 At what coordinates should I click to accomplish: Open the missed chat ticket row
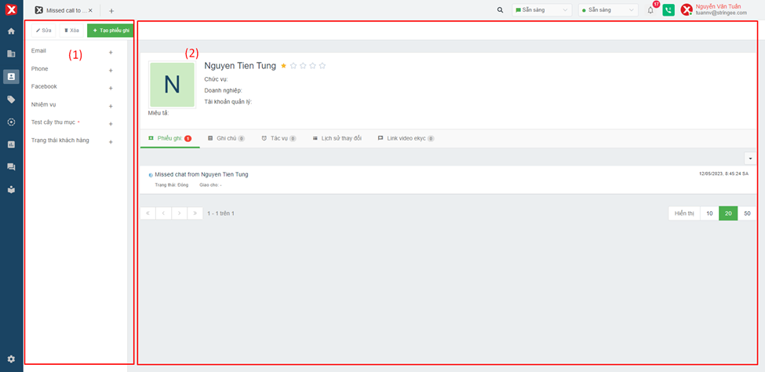pyautogui.click(x=201, y=174)
